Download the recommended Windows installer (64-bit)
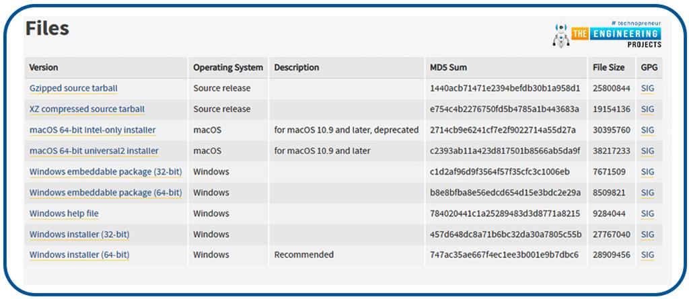This screenshot has width=689, height=299. pos(79,255)
